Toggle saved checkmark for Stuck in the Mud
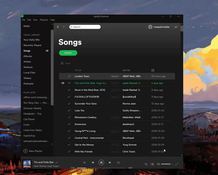 (69, 90)
